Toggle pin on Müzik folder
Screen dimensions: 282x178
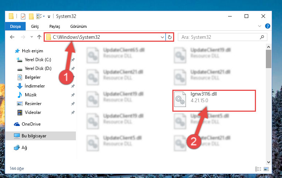[73, 95]
